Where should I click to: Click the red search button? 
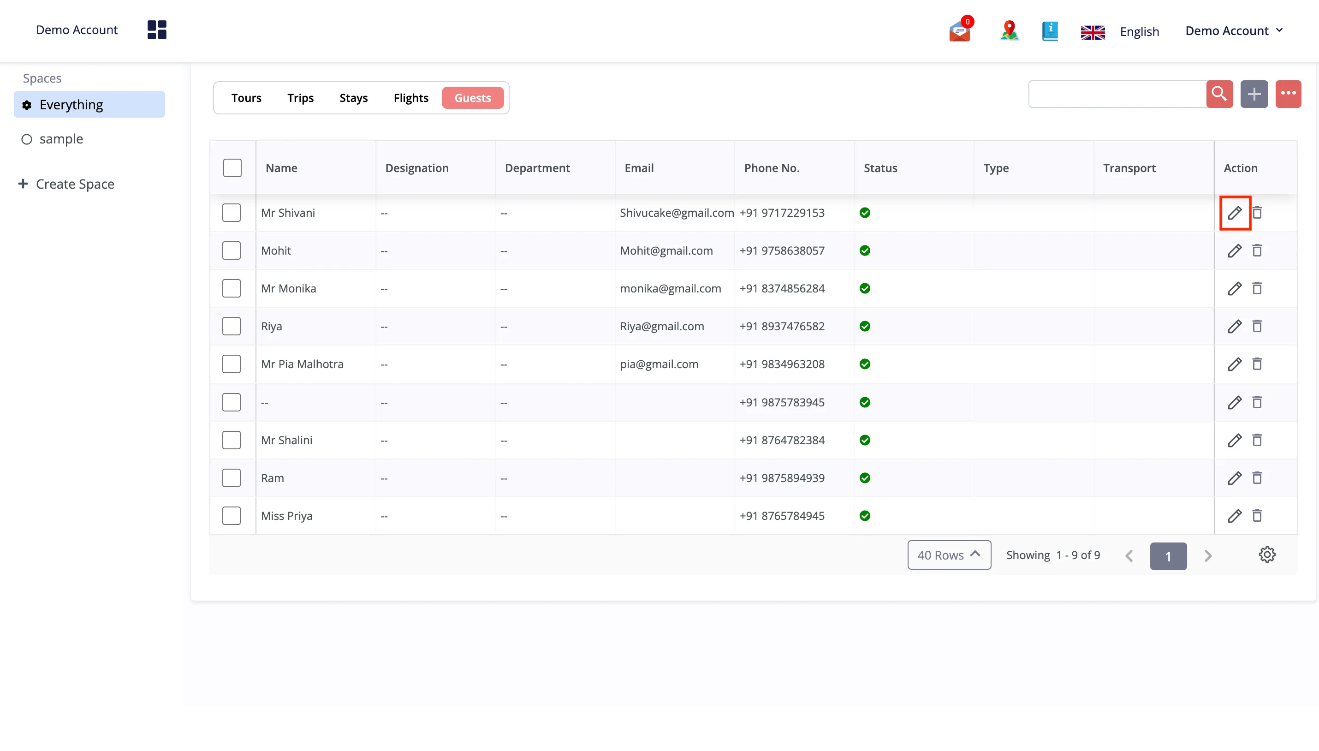pyautogui.click(x=1219, y=94)
